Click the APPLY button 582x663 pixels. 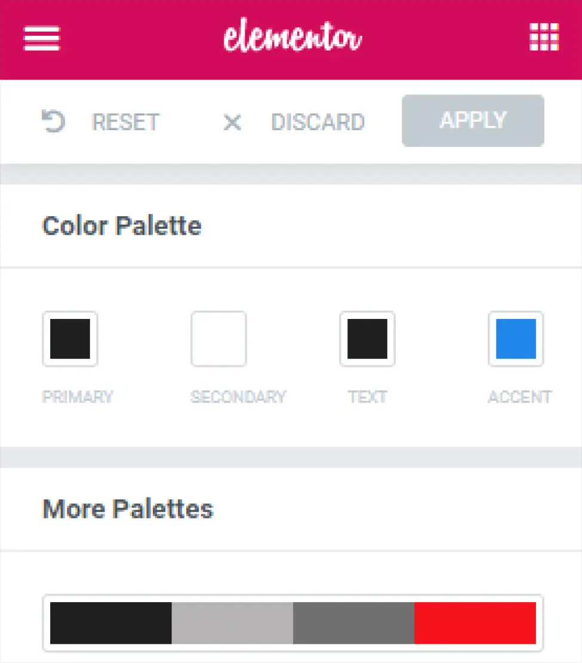click(473, 121)
